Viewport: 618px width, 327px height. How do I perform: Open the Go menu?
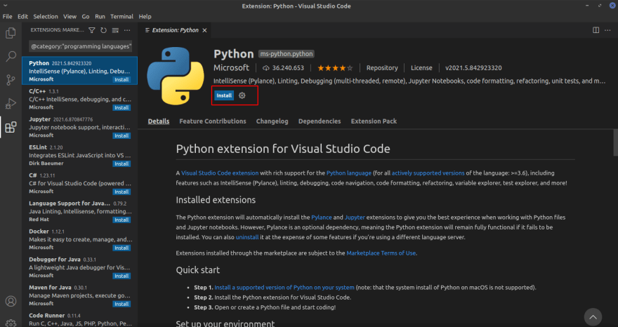point(86,17)
